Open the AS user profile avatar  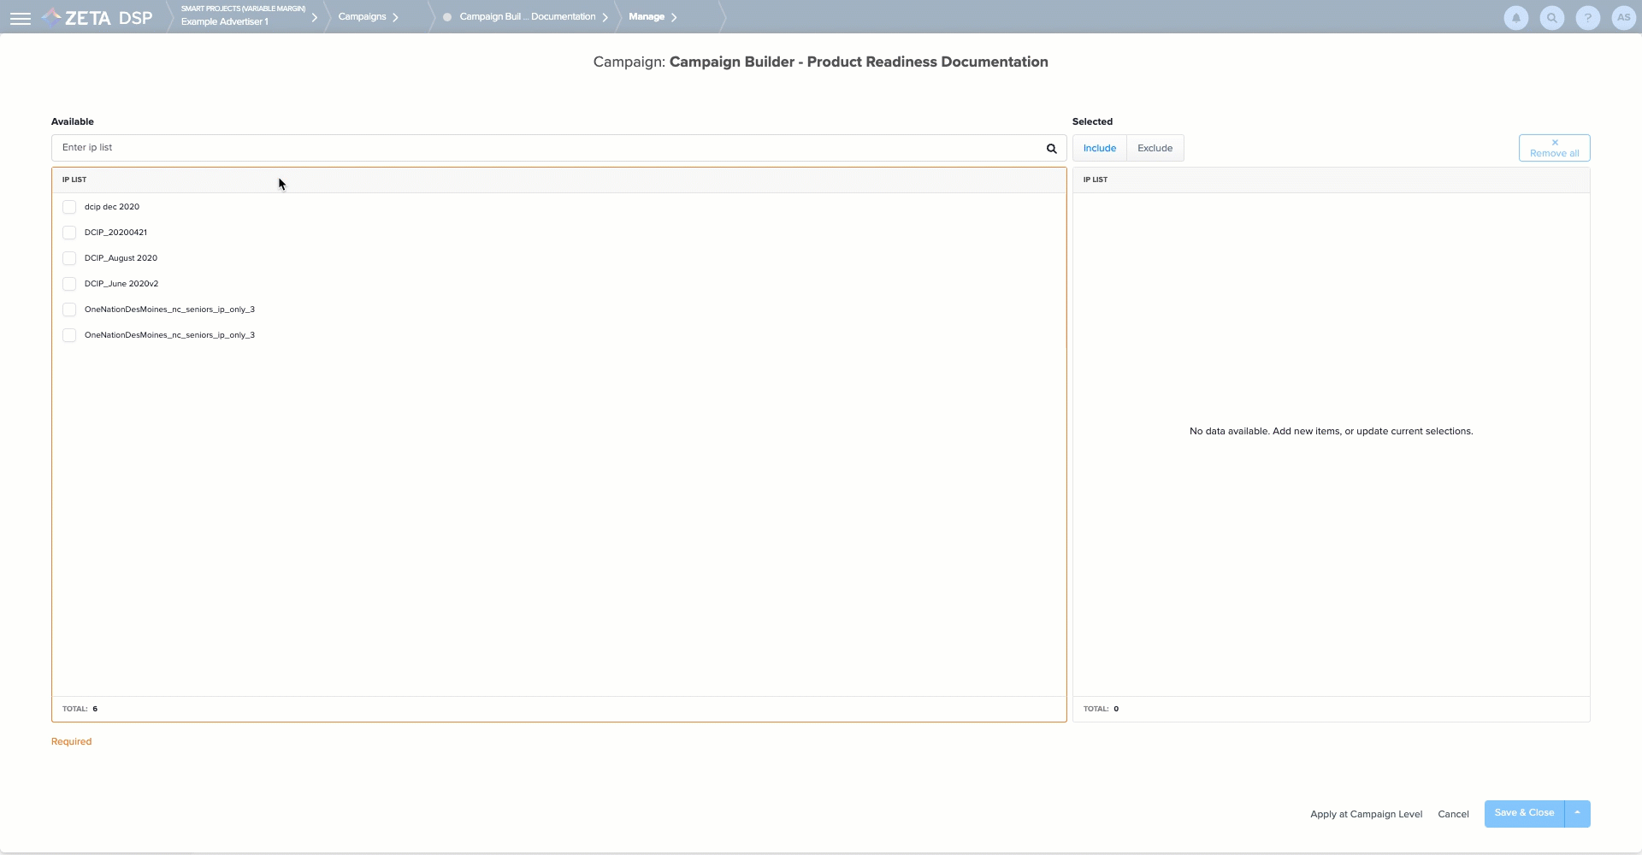pos(1623,18)
